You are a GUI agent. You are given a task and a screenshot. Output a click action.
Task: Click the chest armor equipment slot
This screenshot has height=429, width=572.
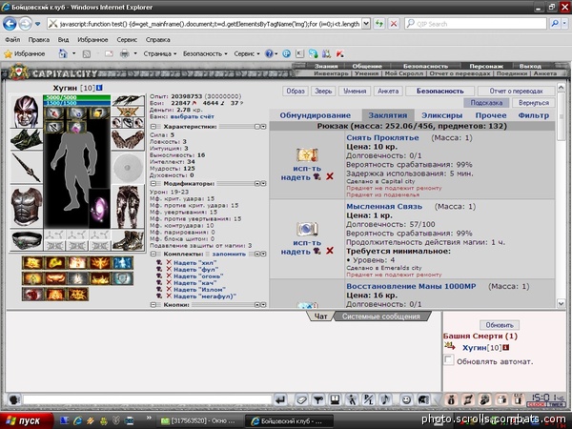[27, 207]
